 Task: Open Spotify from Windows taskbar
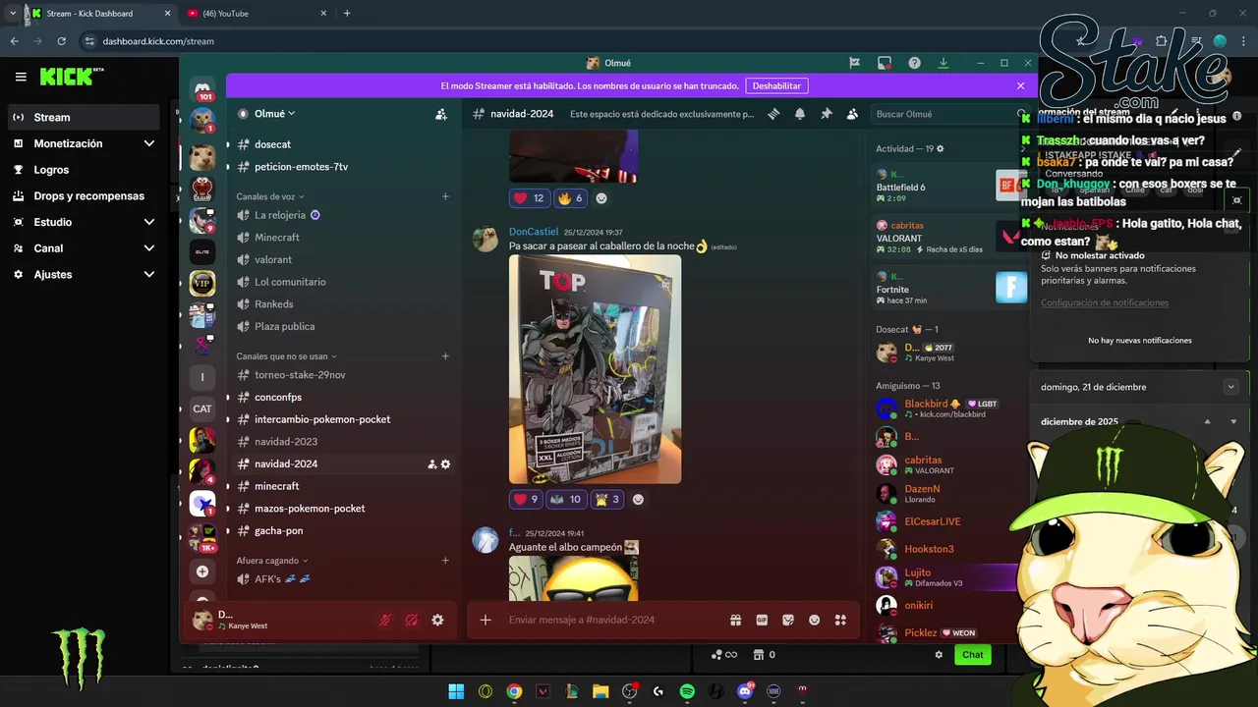[687, 691]
